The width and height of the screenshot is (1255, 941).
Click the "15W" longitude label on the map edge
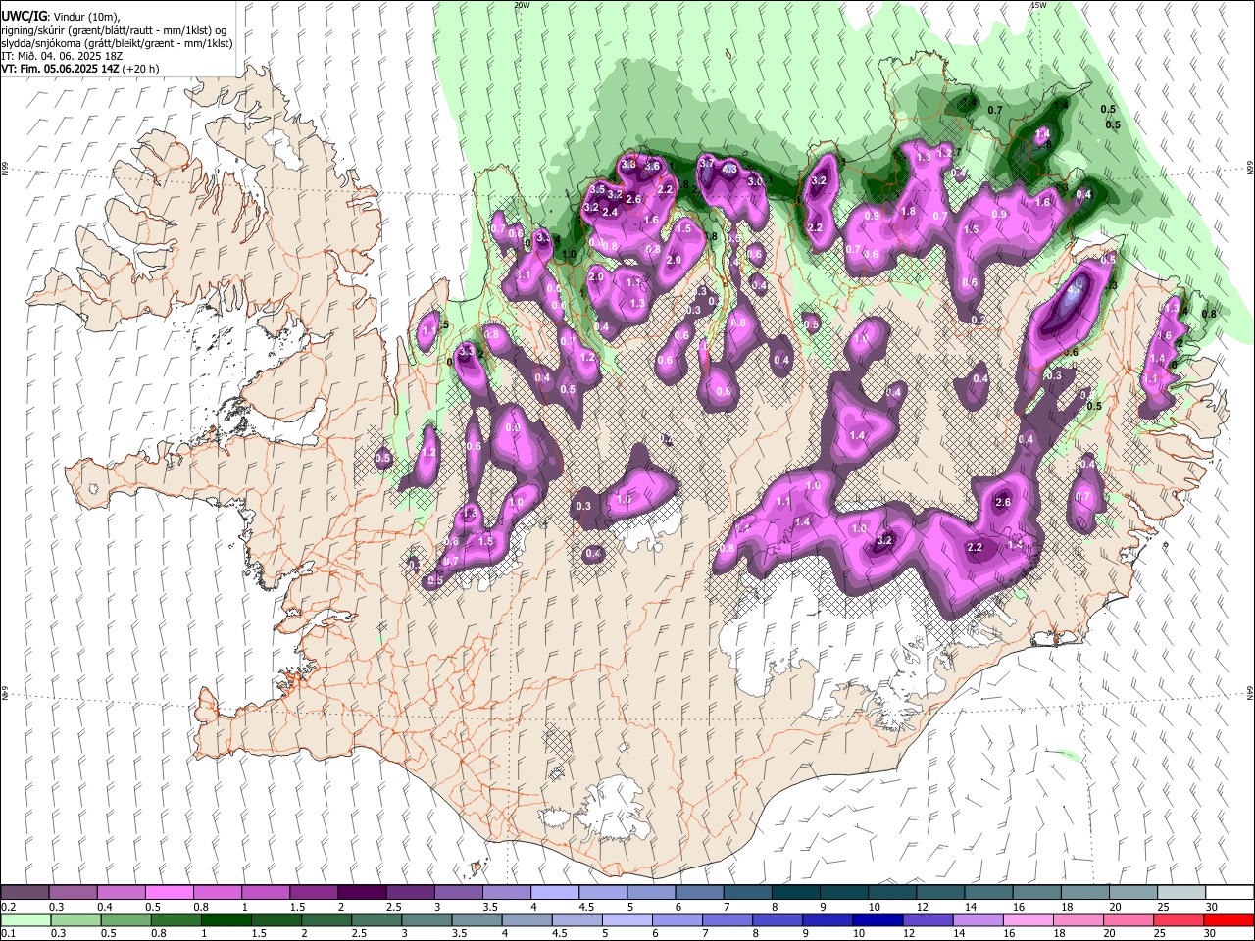[x=1037, y=5]
